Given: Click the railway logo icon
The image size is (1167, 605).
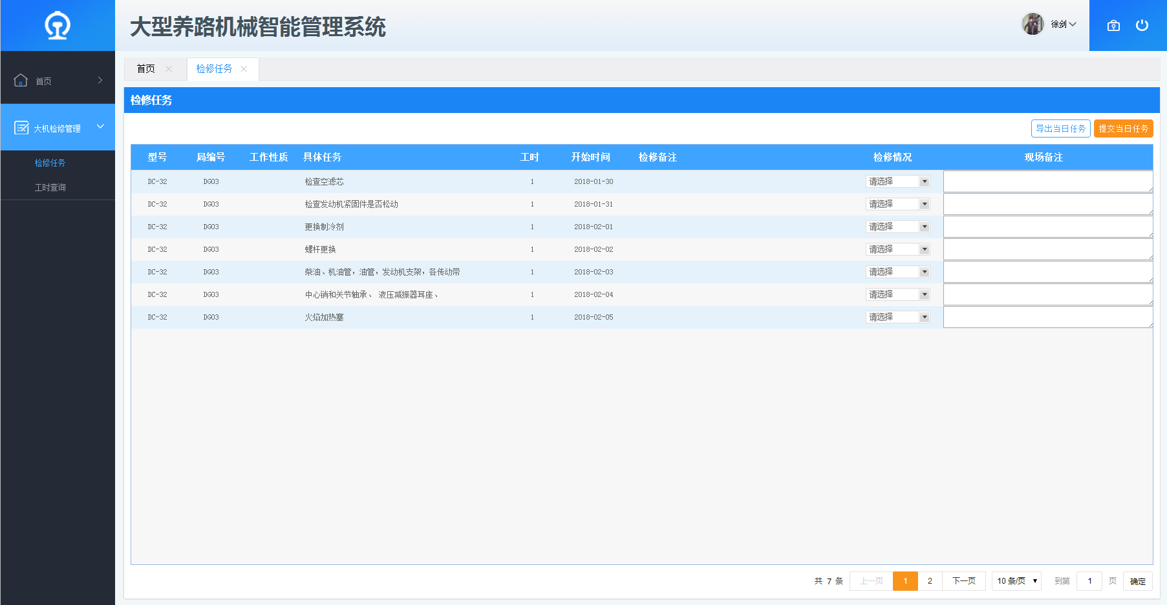Looking at the screenshot, I should click(58, 26).
